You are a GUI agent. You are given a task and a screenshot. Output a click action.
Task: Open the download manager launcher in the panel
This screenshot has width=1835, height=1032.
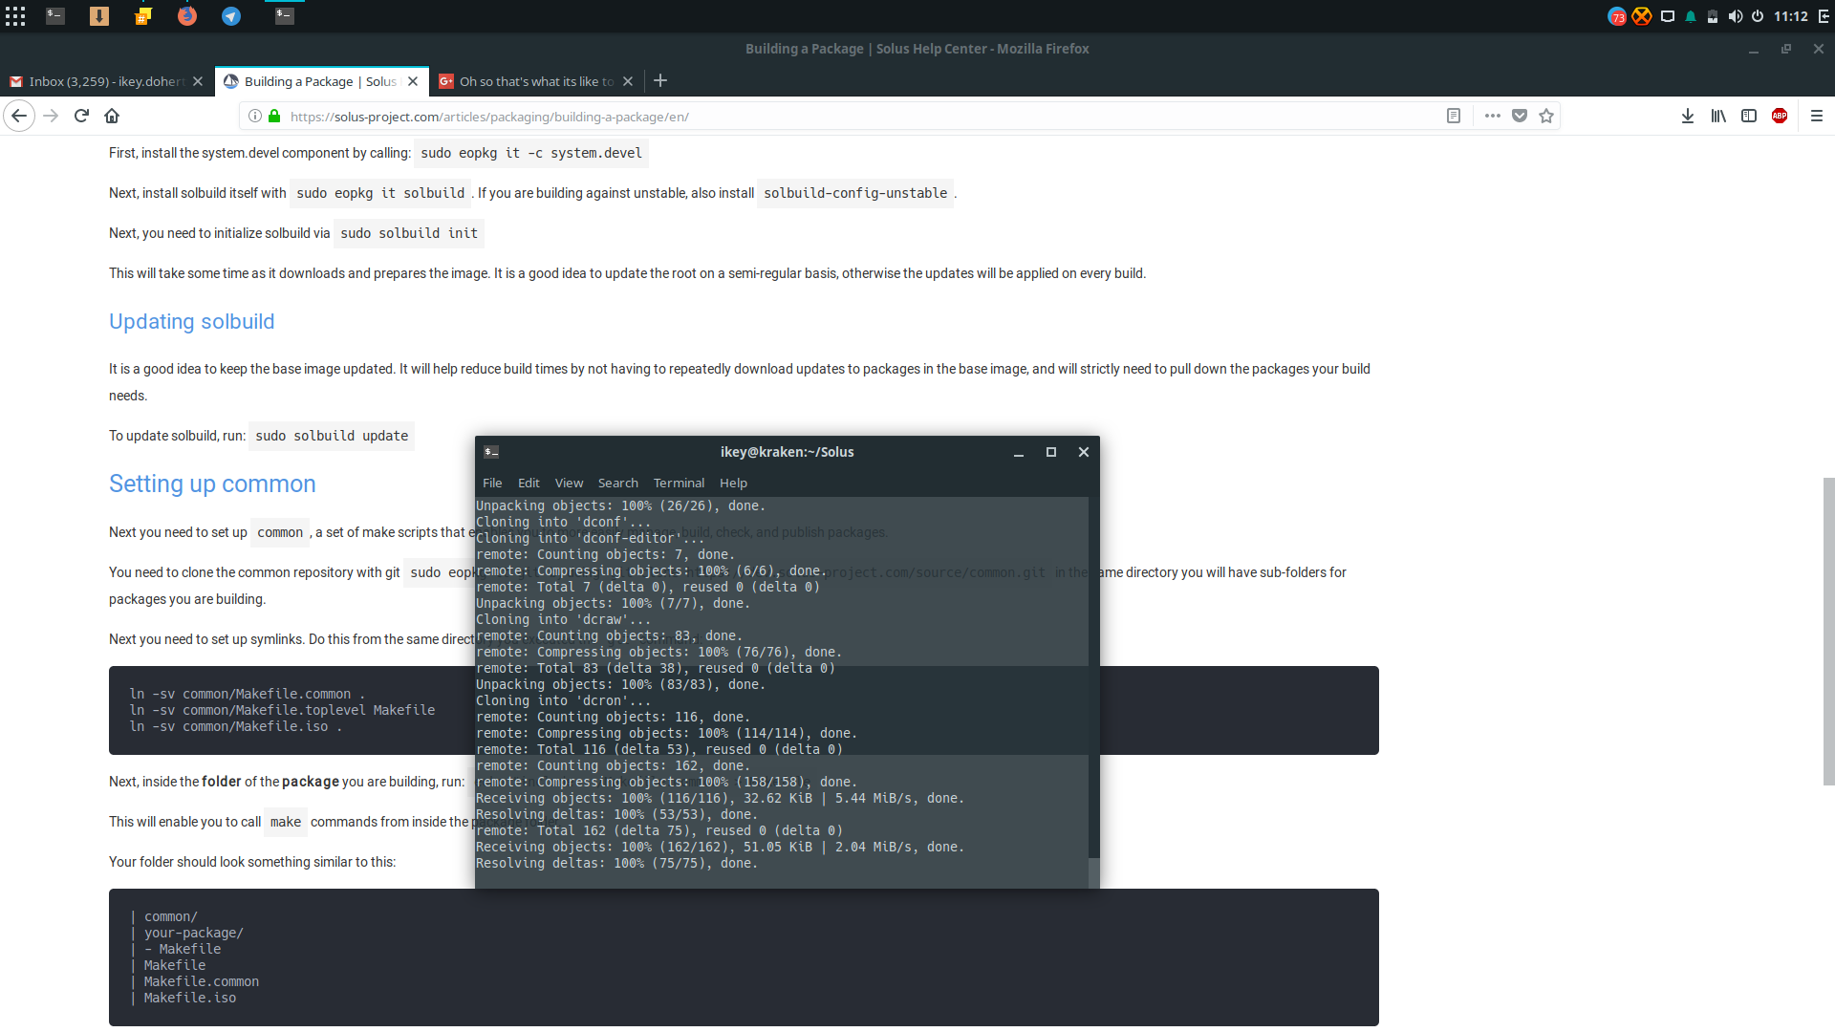pyautogui.click(x=99, y=16)
